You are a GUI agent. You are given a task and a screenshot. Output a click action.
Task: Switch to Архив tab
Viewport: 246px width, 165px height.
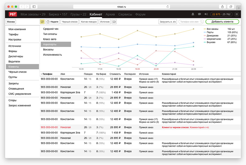pos(110,14)
